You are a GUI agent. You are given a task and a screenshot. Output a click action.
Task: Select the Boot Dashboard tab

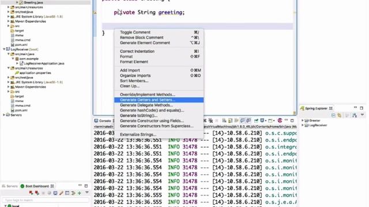(x=37, y=186)
